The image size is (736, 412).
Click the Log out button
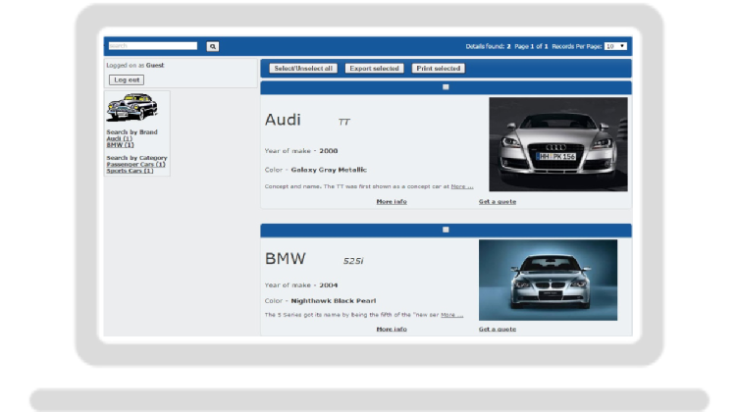pyautogui.click(x=127, y=79)
